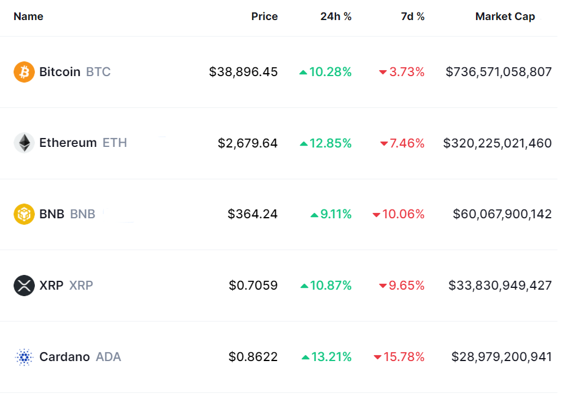This screenshot has height=400, width=574.
Task: Sort by the Market Cap header
Action: pos(505,17)
